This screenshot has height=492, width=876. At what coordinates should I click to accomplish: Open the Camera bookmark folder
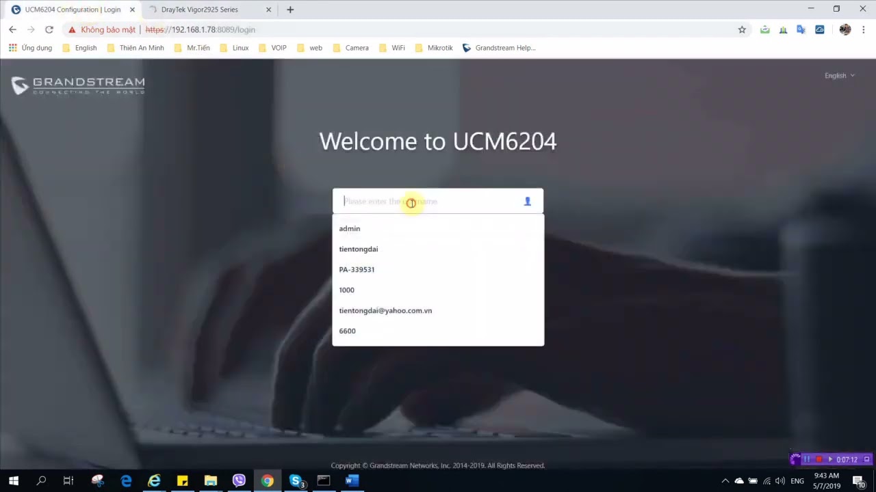pyautogui.click(x=350, y=48)
